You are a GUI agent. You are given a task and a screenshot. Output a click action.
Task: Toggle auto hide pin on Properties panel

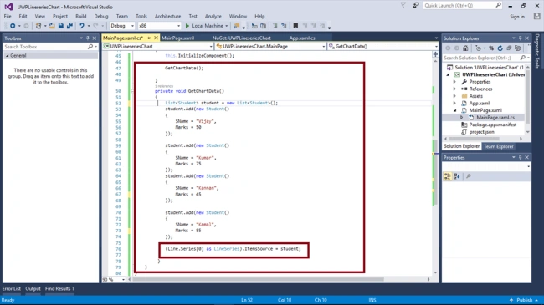(520, 157)
